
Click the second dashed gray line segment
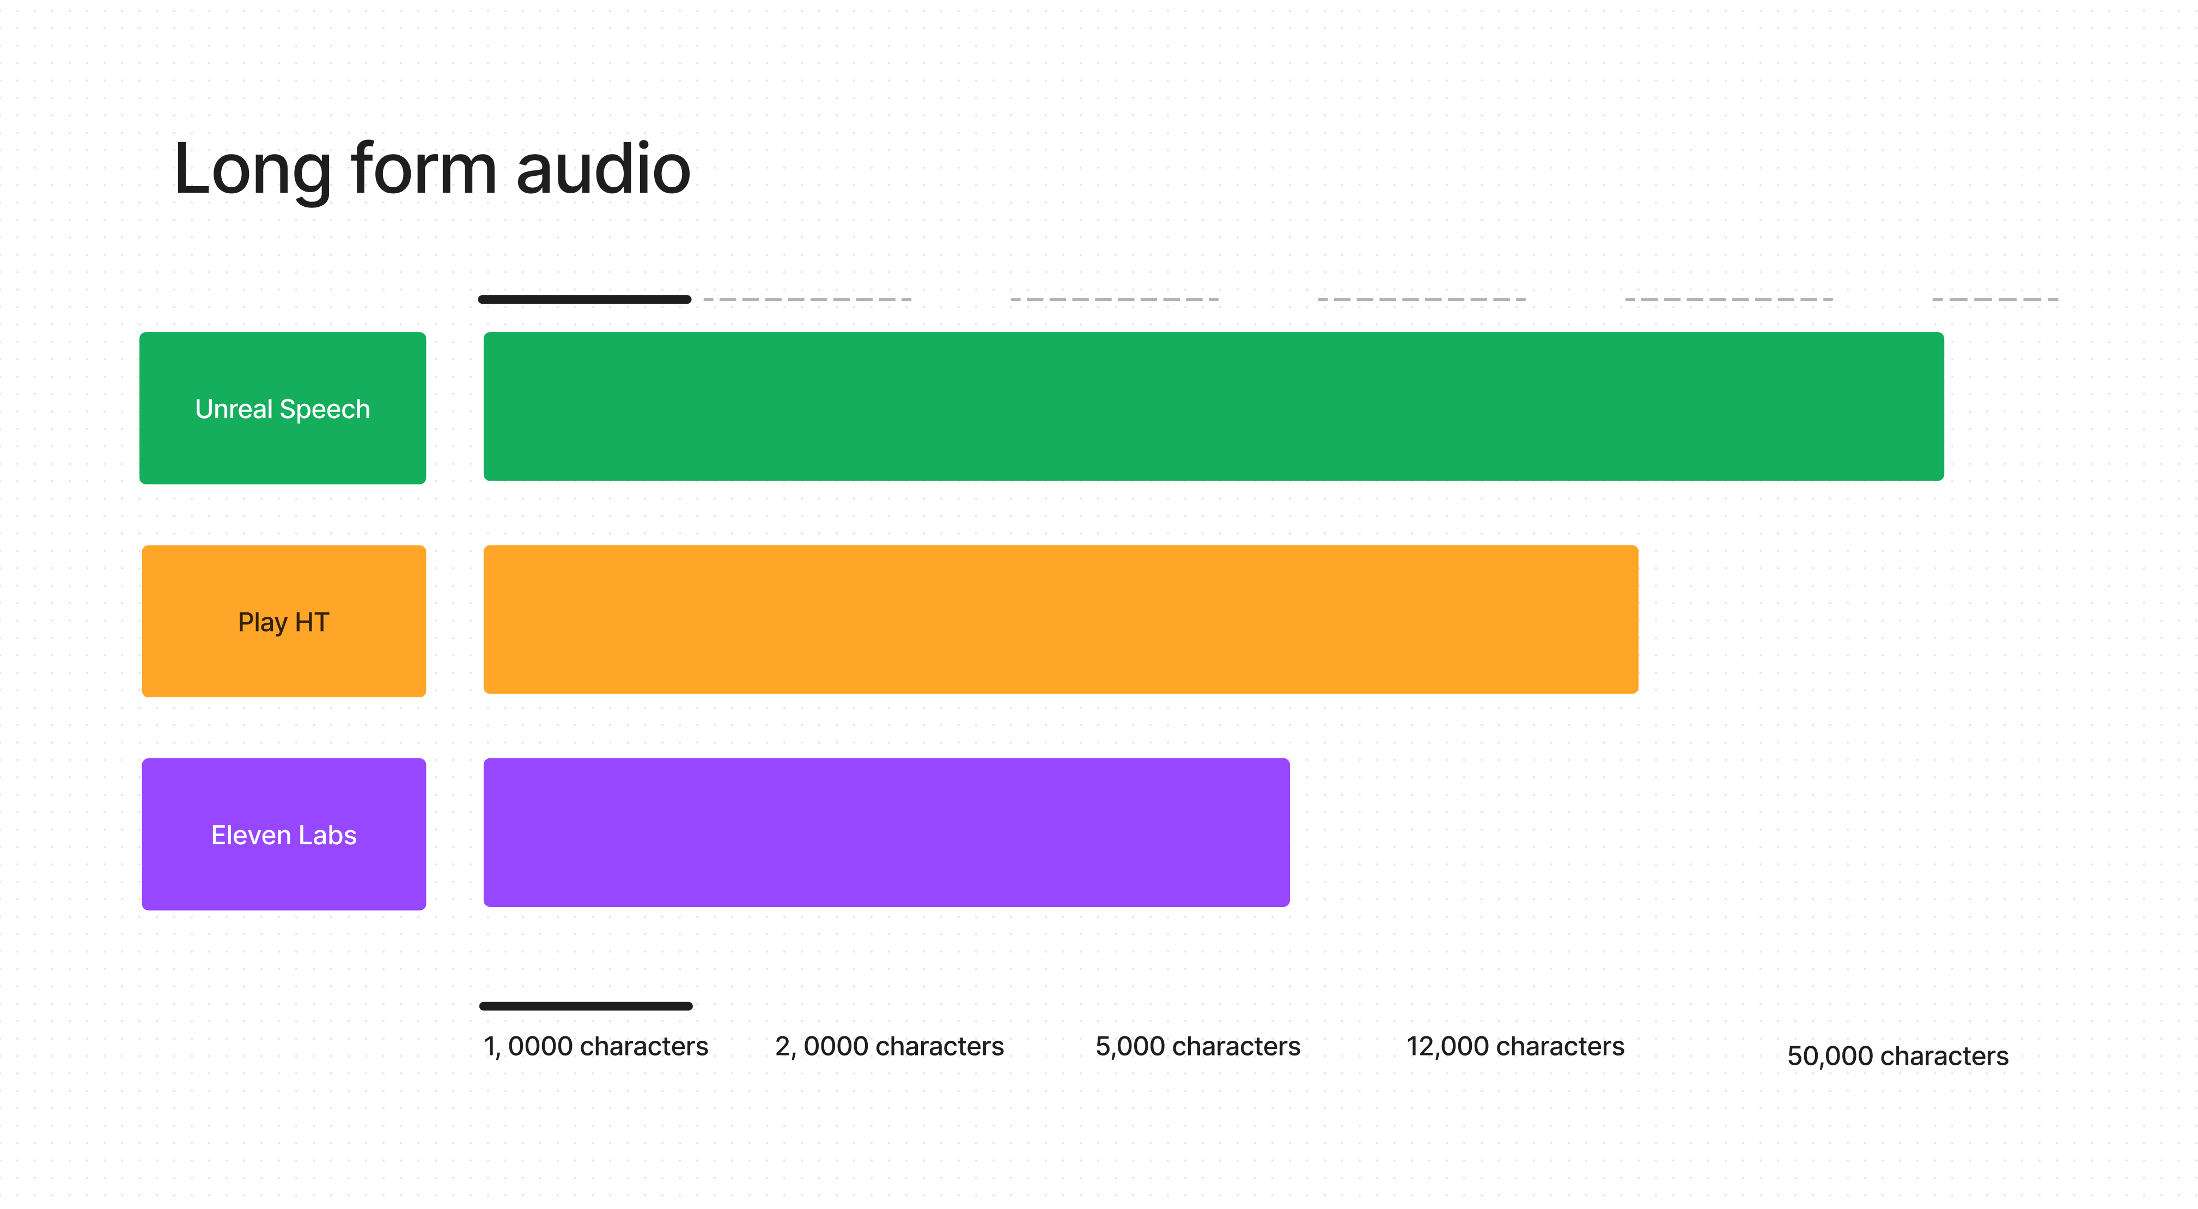coord(1115,299)
